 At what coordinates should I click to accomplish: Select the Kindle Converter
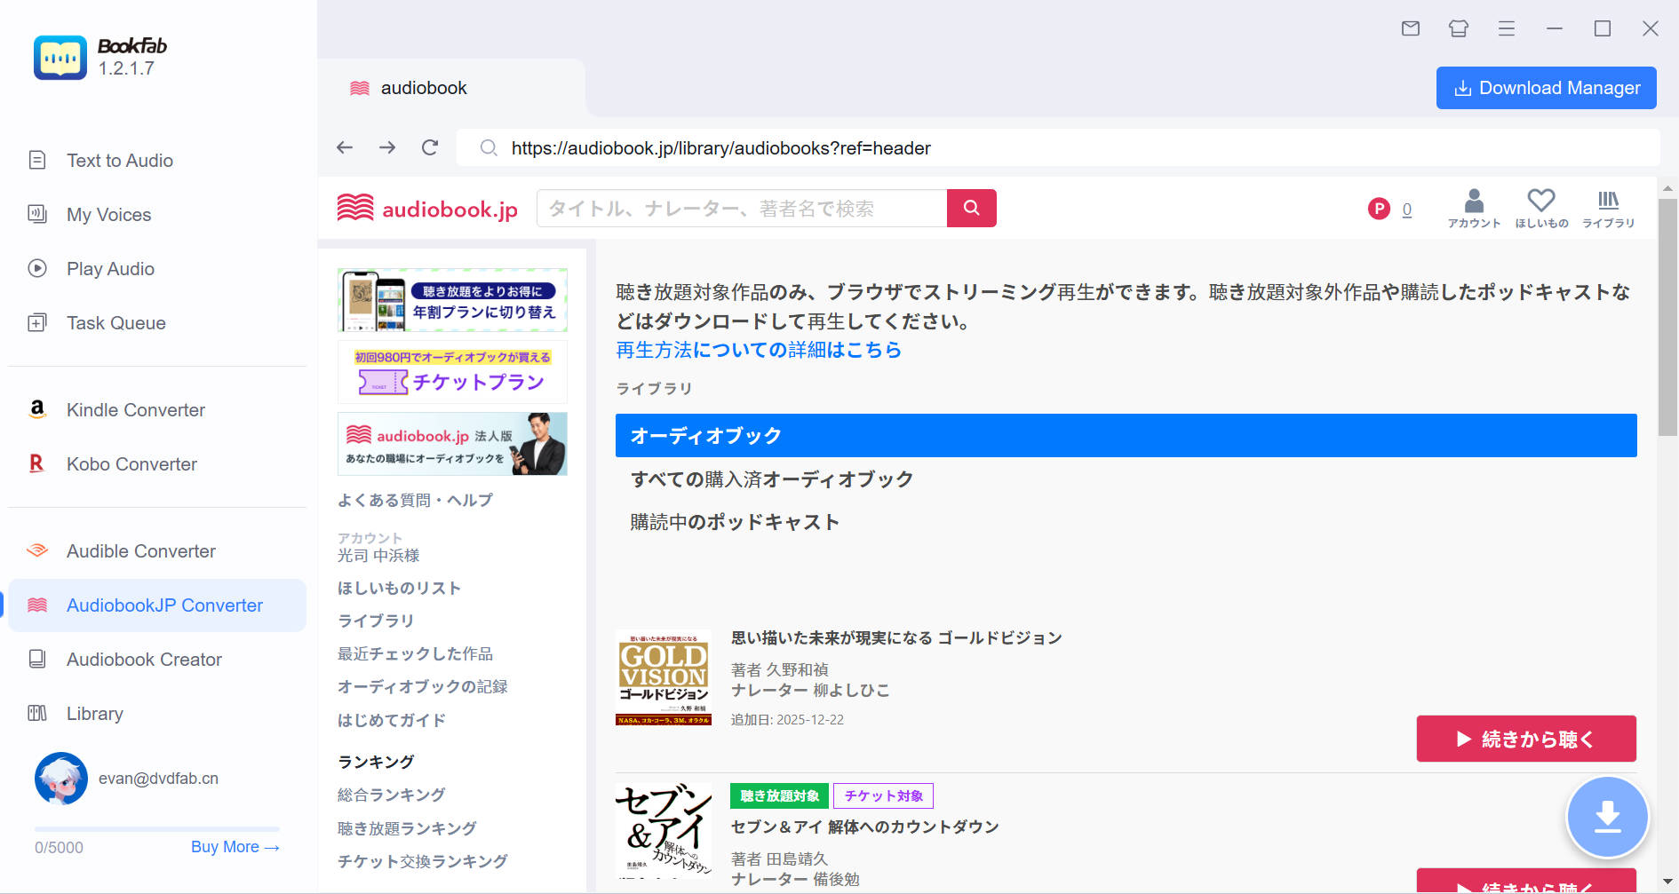(135, 410)
